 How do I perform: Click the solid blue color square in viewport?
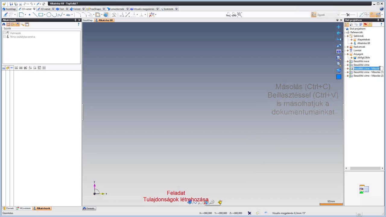pyautogui.click(x=339, y=77)
